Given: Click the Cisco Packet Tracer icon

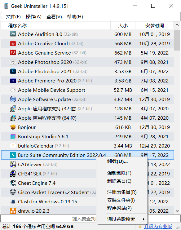Looking at the screenshot, I should pos(13,192).
